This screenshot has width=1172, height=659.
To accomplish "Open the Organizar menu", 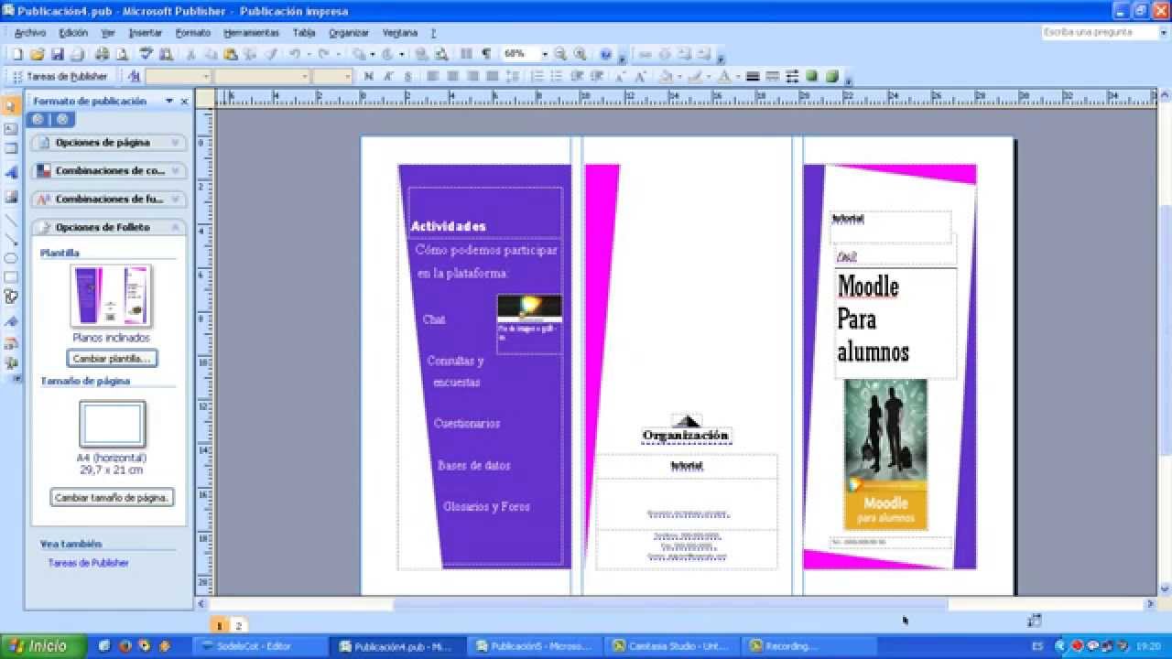I will pyautogui.click(x=349, y=33).
